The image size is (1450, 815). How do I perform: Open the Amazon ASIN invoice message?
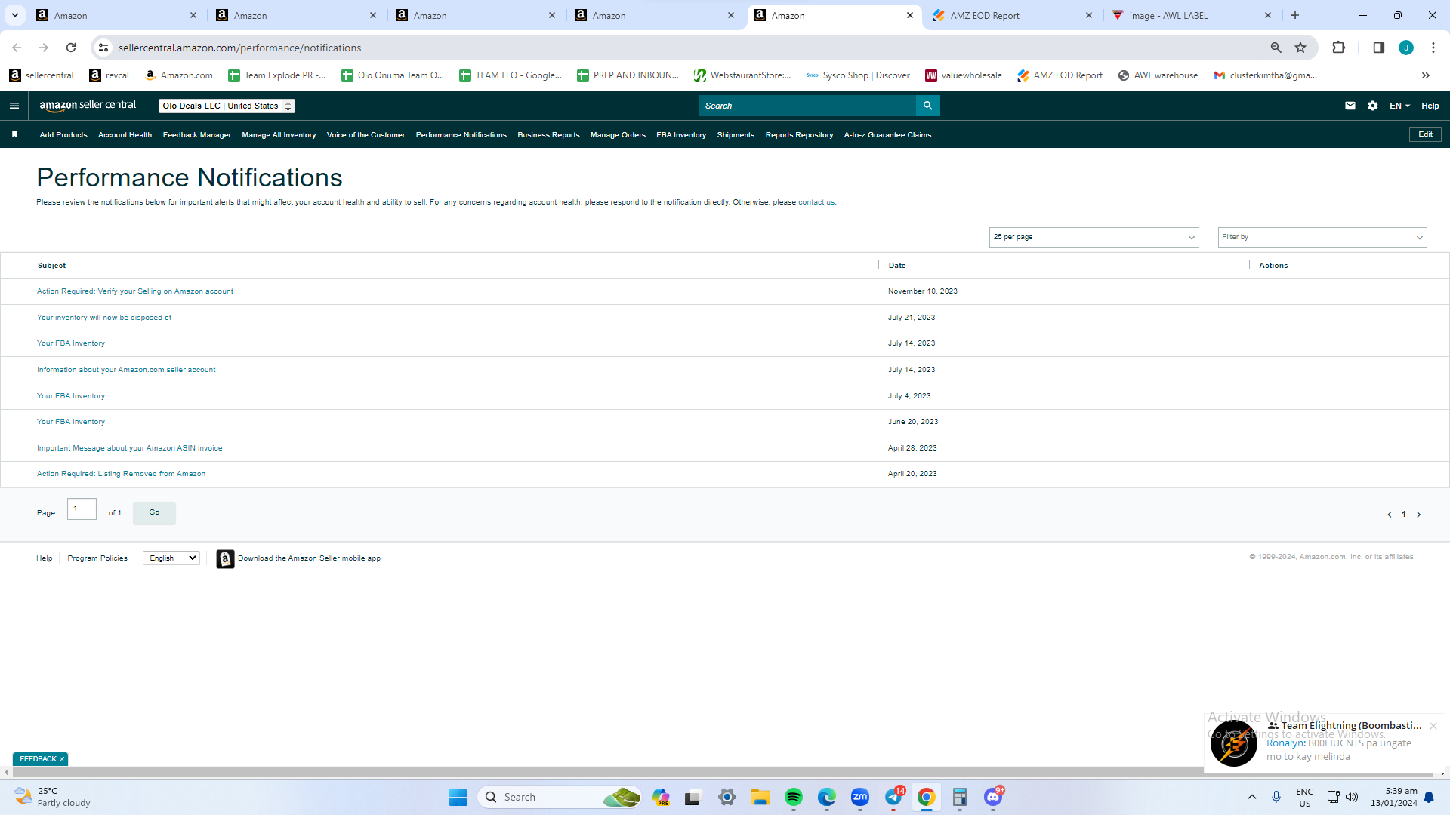pyautogui.click(x=130, y=448)
